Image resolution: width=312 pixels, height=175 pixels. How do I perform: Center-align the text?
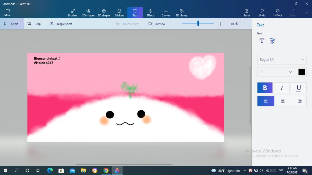point(282,101)
